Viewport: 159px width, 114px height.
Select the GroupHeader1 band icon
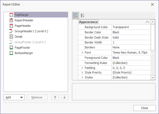click(11, 31)
